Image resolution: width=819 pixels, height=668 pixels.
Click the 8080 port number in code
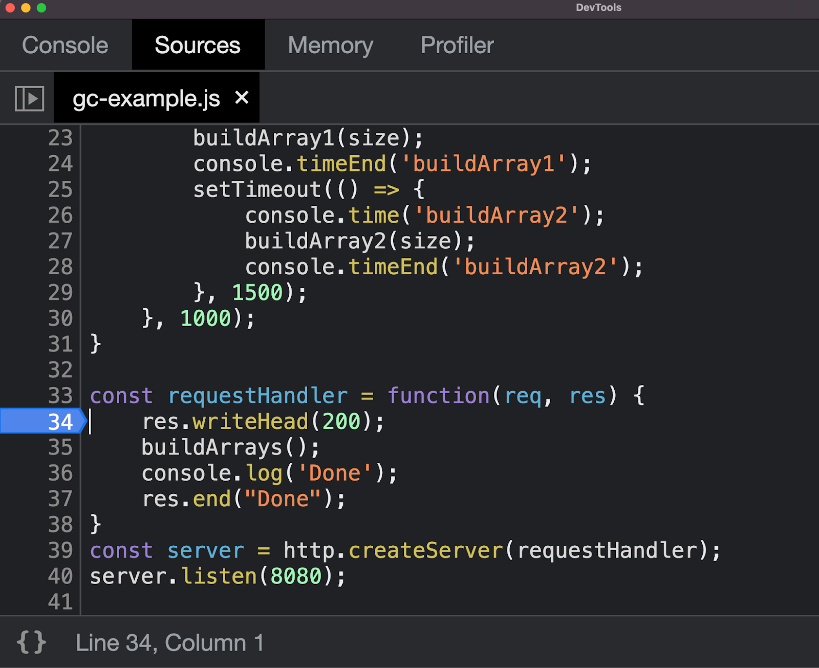[x=296, y=576]
